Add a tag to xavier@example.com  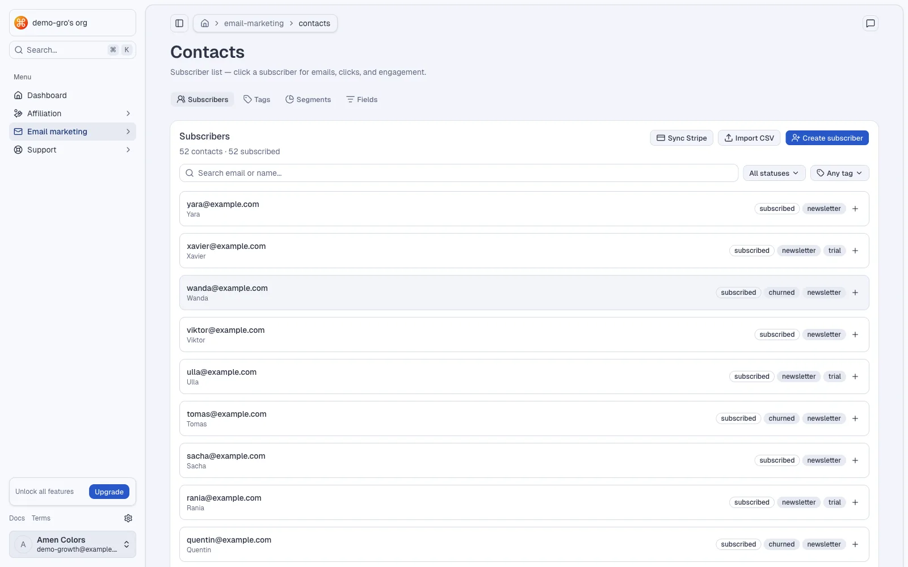tap(855, 251)
